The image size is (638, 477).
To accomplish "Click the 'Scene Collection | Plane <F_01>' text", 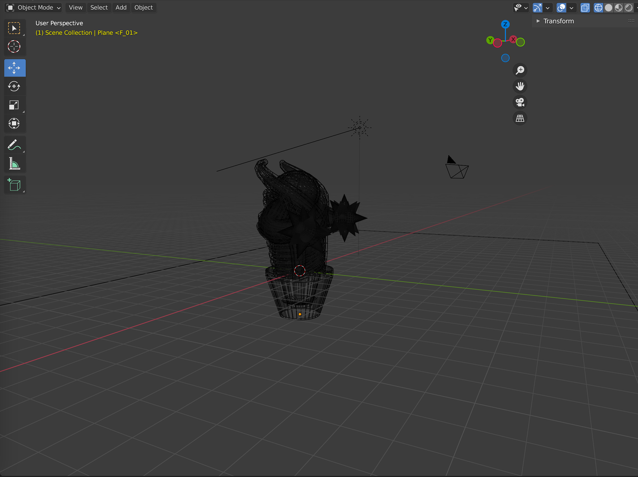I will pyautogui.click(x=91, y=33).
